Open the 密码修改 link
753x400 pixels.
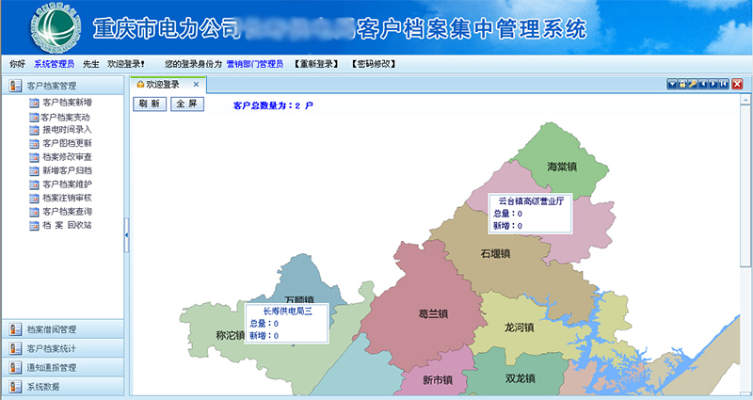[373, 64]
